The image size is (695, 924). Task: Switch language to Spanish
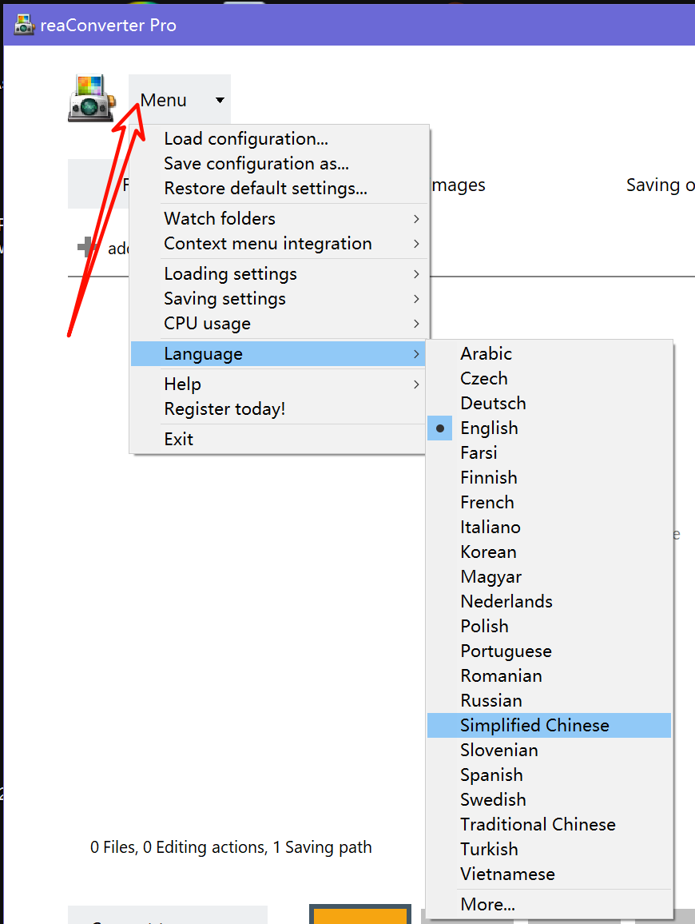tap(549, 775)
